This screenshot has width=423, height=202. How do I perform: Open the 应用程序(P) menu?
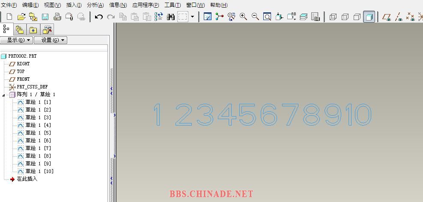pyautogui.click(x=146, y=5)
